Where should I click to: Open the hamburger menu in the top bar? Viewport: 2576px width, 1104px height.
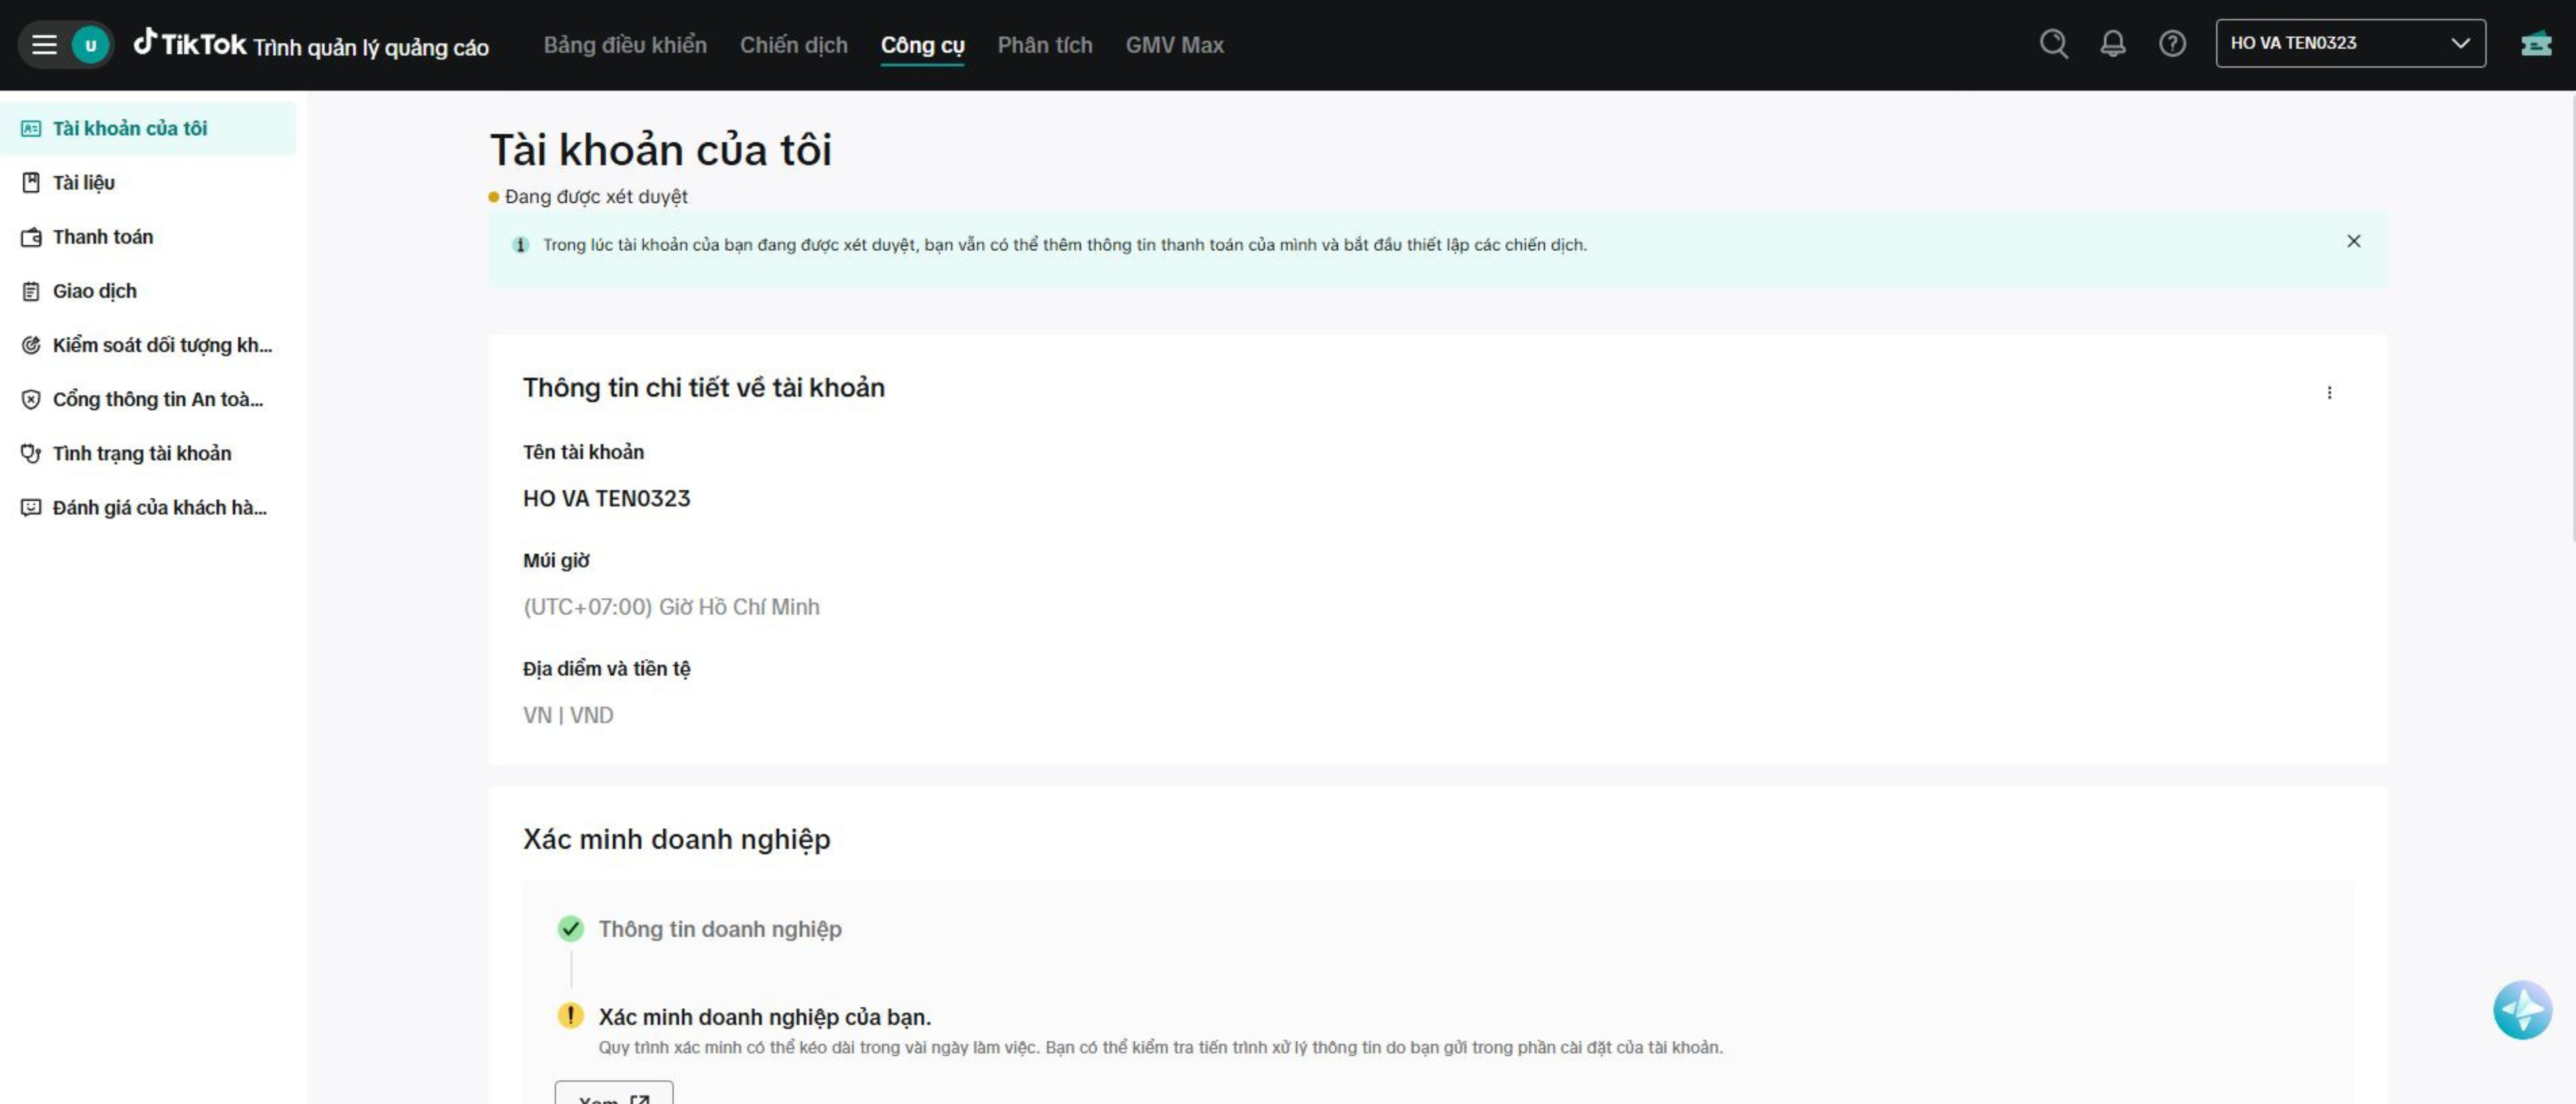click(x=44, y=44)
